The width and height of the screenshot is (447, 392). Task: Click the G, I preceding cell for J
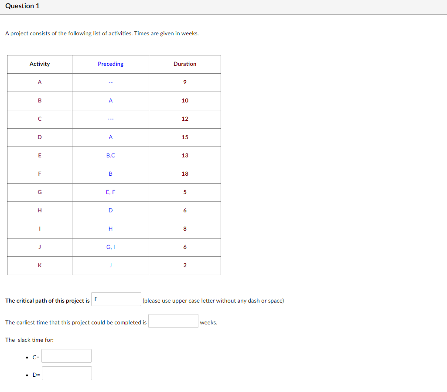click(110, 247)
